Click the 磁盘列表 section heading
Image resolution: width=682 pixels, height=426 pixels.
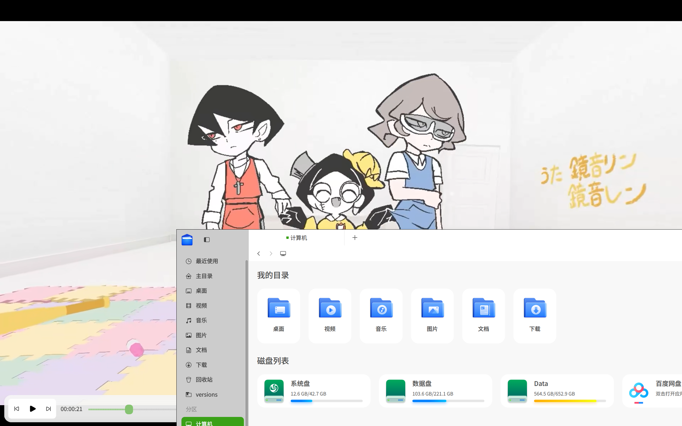[273, 361]
